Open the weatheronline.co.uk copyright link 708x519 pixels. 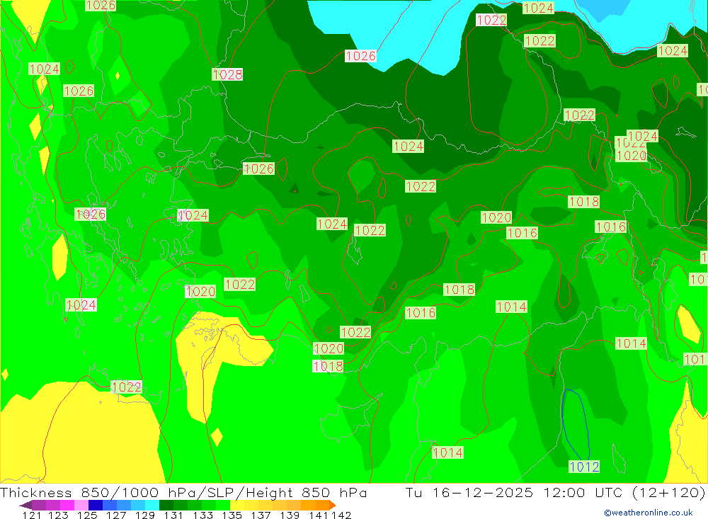(x=648, y=513)
